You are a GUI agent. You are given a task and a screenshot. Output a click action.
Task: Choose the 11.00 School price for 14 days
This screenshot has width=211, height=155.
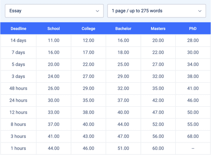tap(53, 40)
